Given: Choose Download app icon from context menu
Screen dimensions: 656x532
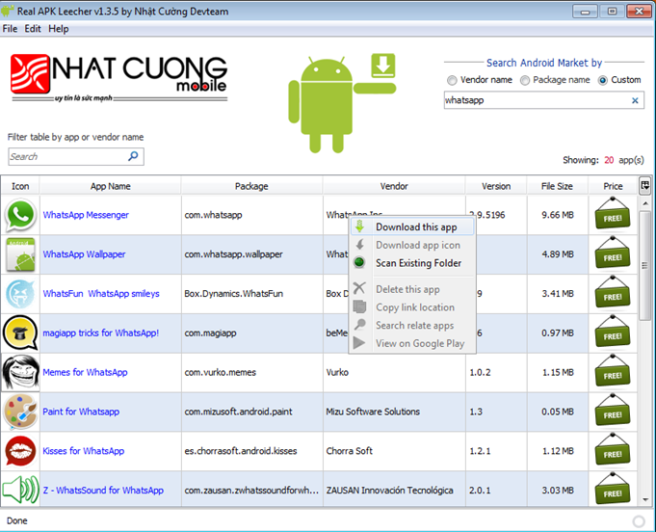Looking at the screenshot, I should (412, 245).
